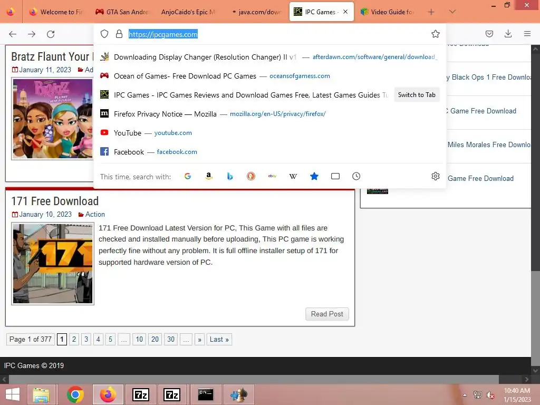Open File Explorer from taskbar

(x=41, y=394)
